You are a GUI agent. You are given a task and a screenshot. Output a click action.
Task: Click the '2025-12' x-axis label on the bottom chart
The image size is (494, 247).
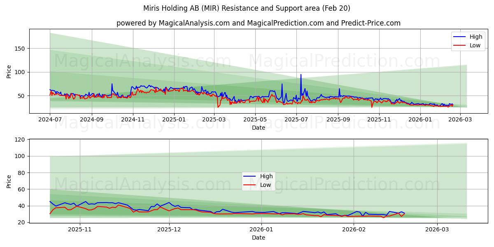click(169, 229)
